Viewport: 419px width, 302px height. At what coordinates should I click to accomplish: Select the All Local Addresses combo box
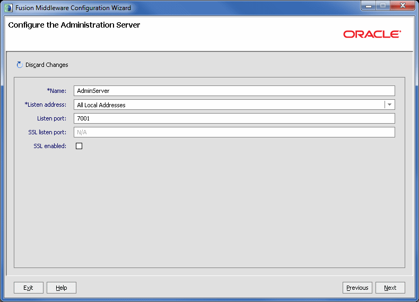[x=234, y=105]
